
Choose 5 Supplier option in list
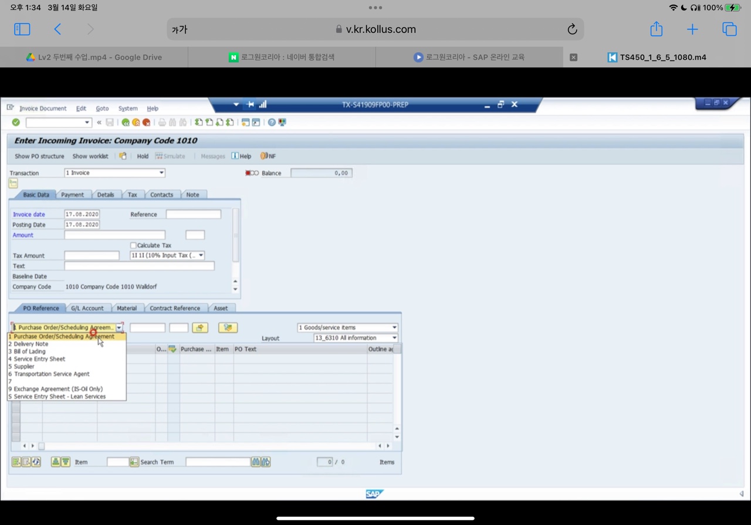(x=66, y=367)
